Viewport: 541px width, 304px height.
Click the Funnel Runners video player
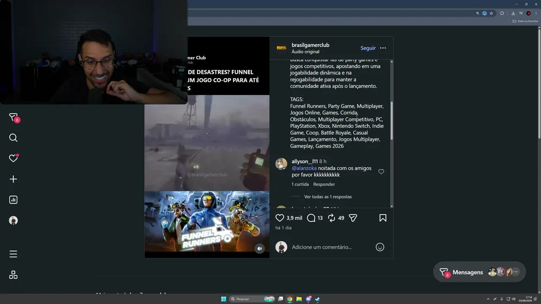(207, 147)
